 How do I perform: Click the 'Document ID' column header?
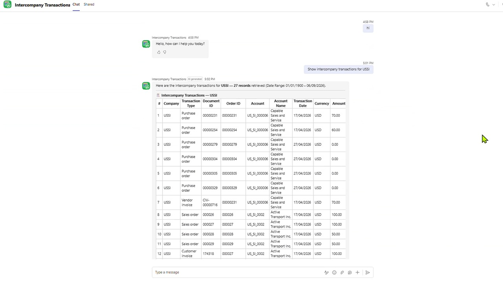(211, 103)
